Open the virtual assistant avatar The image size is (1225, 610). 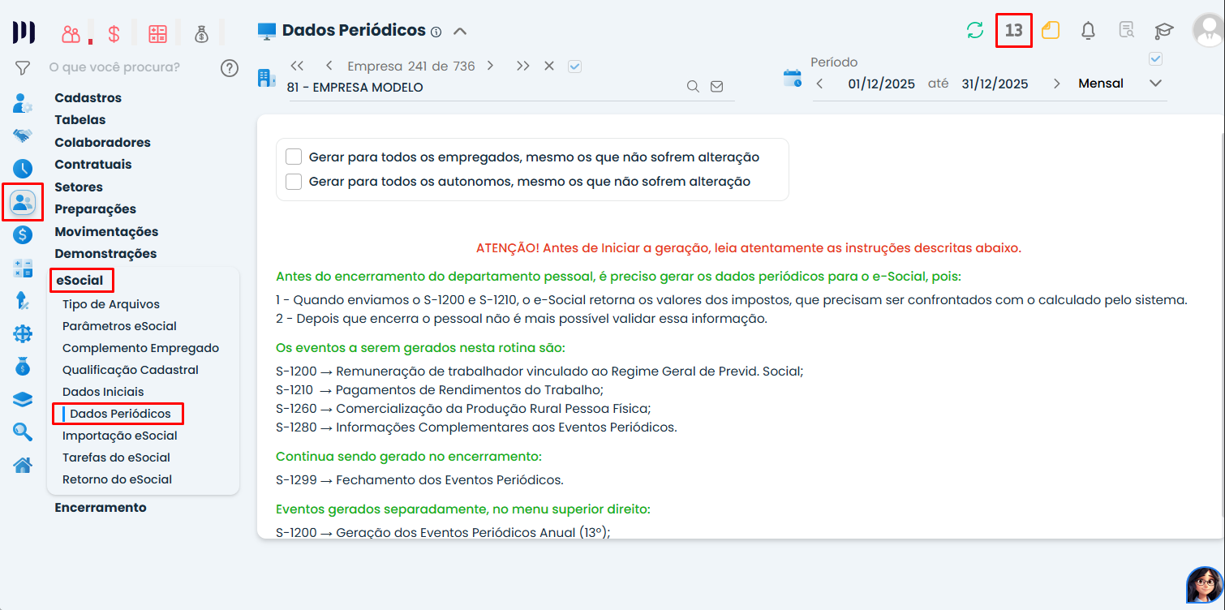(1205, 585)
